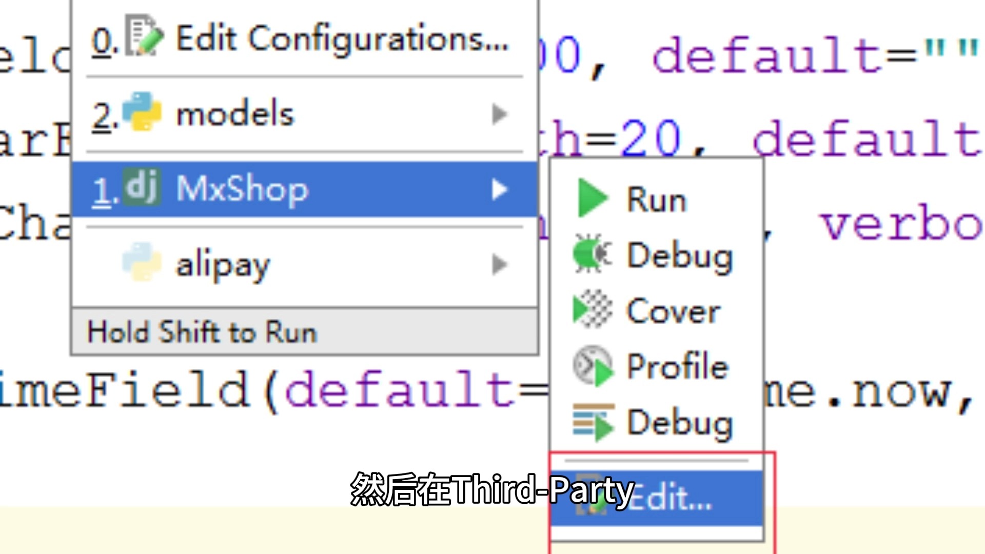Select the alipay run configuration

[305, 265]
